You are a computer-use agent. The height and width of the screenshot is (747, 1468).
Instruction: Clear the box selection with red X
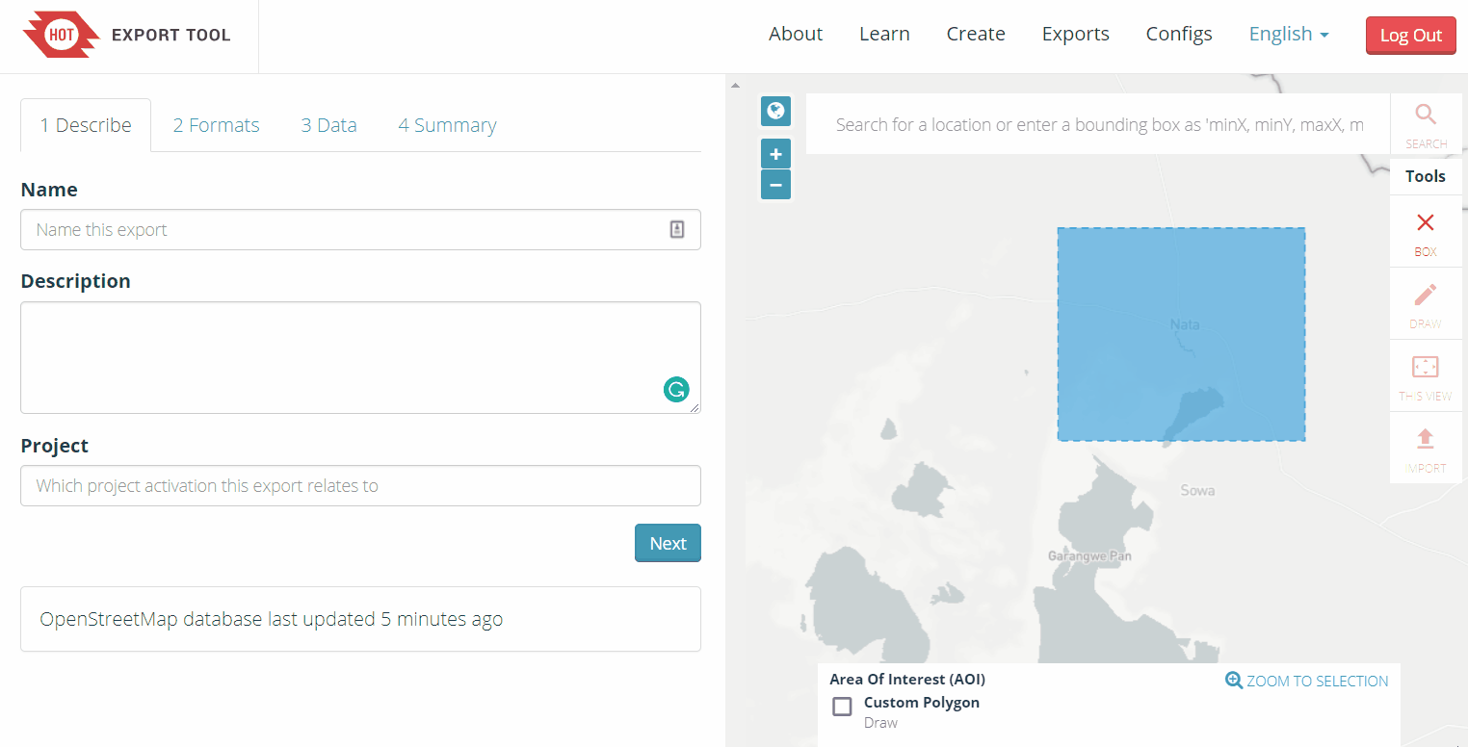point(1426,231)
